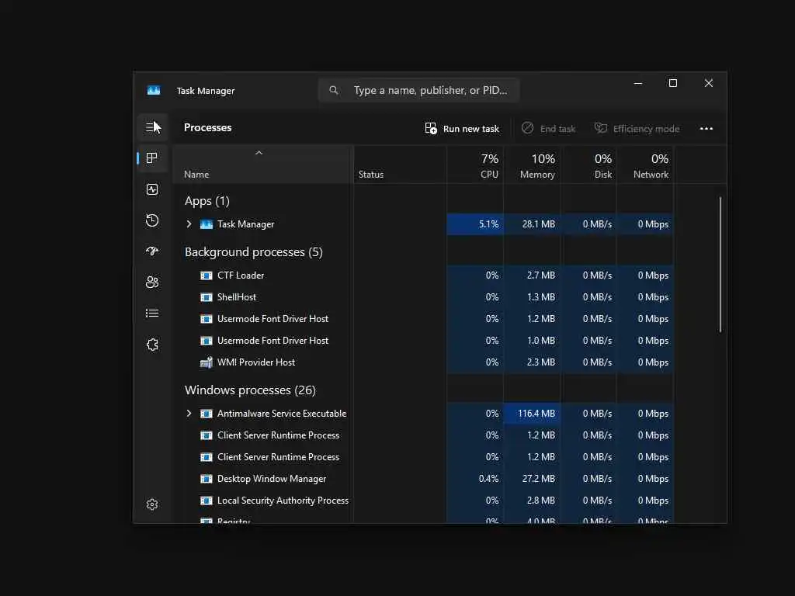The image size is (795, 596).
Task: Close the Task Manager window
Action: click(708, 83)
